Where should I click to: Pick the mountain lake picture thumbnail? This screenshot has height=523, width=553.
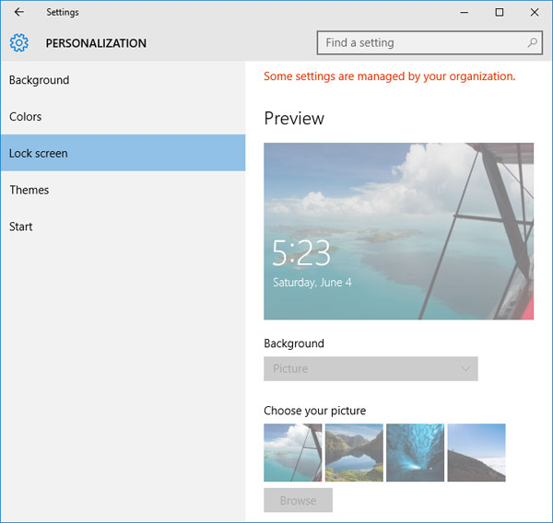pos(354,452)
